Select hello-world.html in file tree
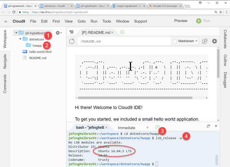 pyautogui.click(x=40, y=52)
